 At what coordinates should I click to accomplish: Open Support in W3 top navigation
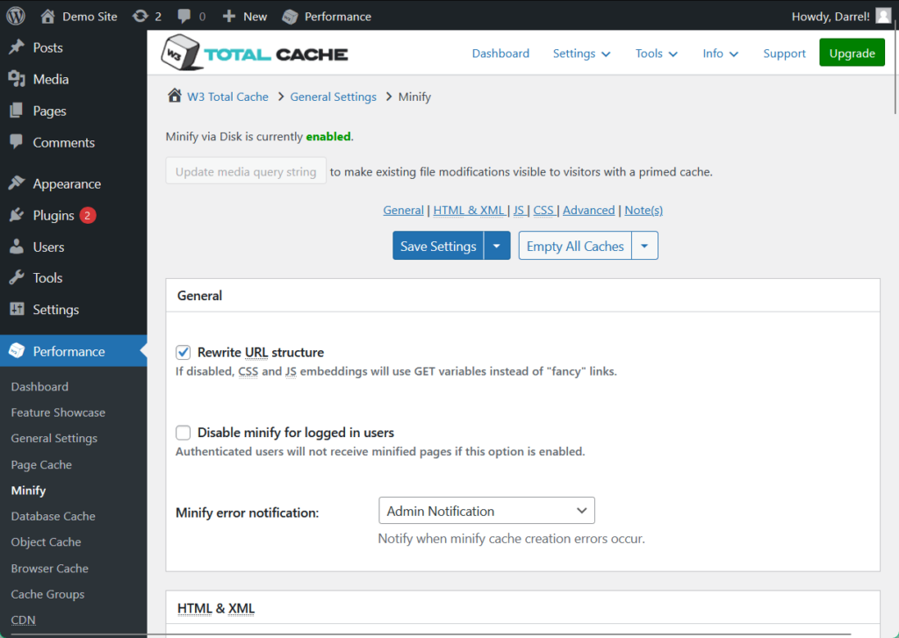click(x=784, y=54)
